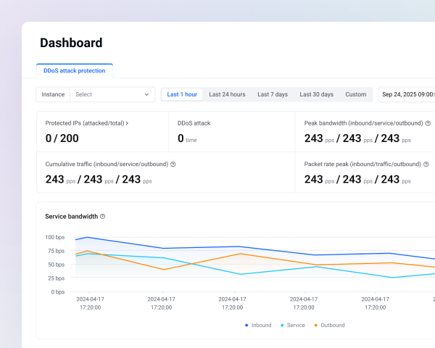This screenshot has height=348, width=435.
Task: Click help icon beside Cumulative traffic
Action: click(173, 164)
